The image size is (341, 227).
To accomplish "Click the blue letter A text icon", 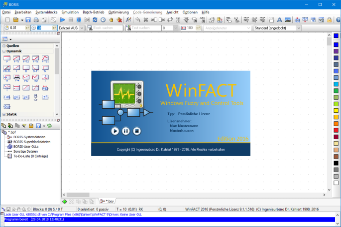I will pyautogui.click(x=279, y=20).
